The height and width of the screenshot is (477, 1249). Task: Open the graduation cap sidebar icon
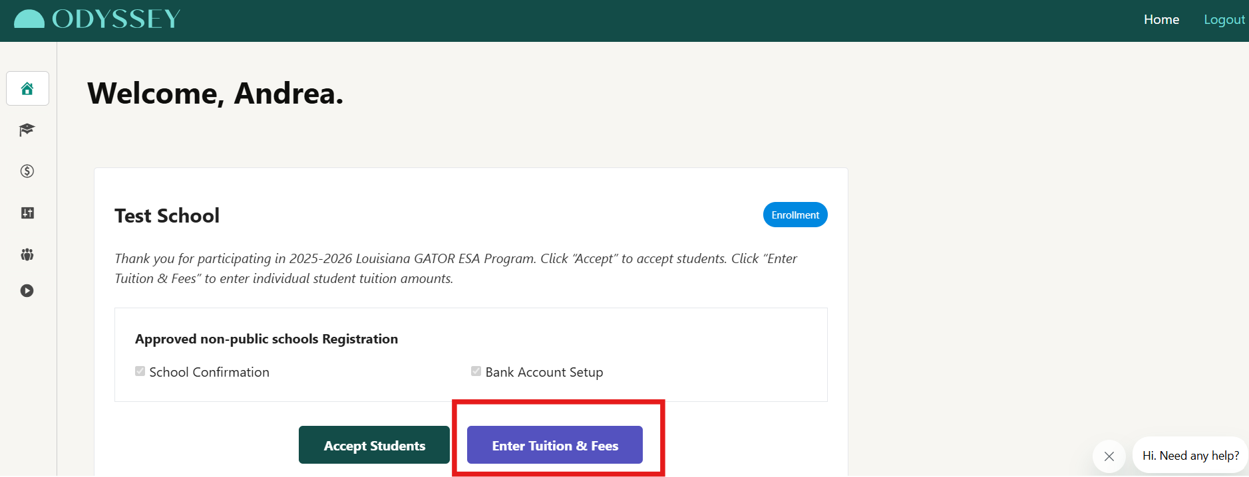[27, 130]
